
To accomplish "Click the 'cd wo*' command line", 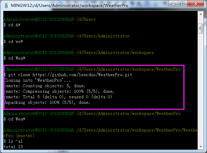I will point(13,42).
